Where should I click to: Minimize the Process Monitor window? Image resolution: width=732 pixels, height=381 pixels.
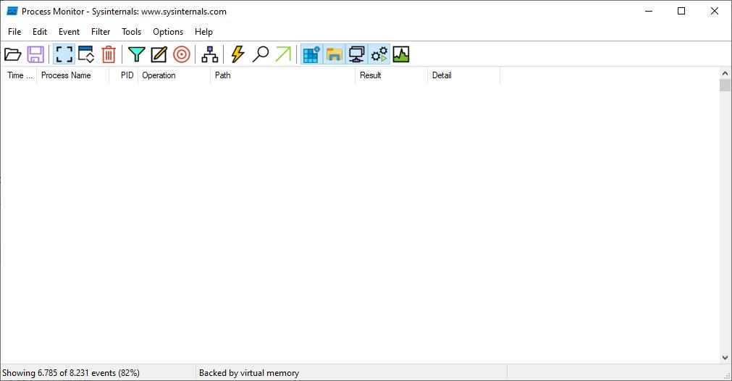[649, 11]
